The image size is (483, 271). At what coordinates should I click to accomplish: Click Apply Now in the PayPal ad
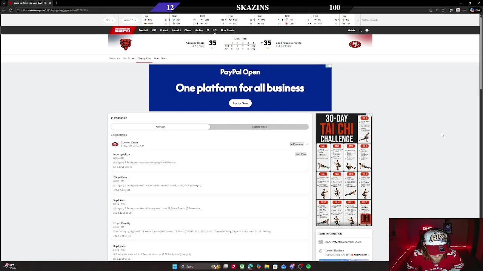click(240, 103)
